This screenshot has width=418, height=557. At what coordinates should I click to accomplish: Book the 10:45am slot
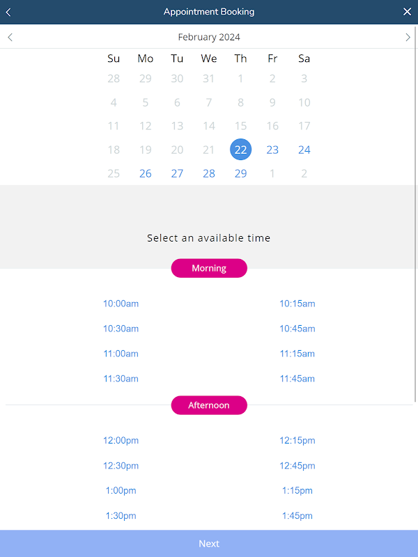(x=297, y=329)
